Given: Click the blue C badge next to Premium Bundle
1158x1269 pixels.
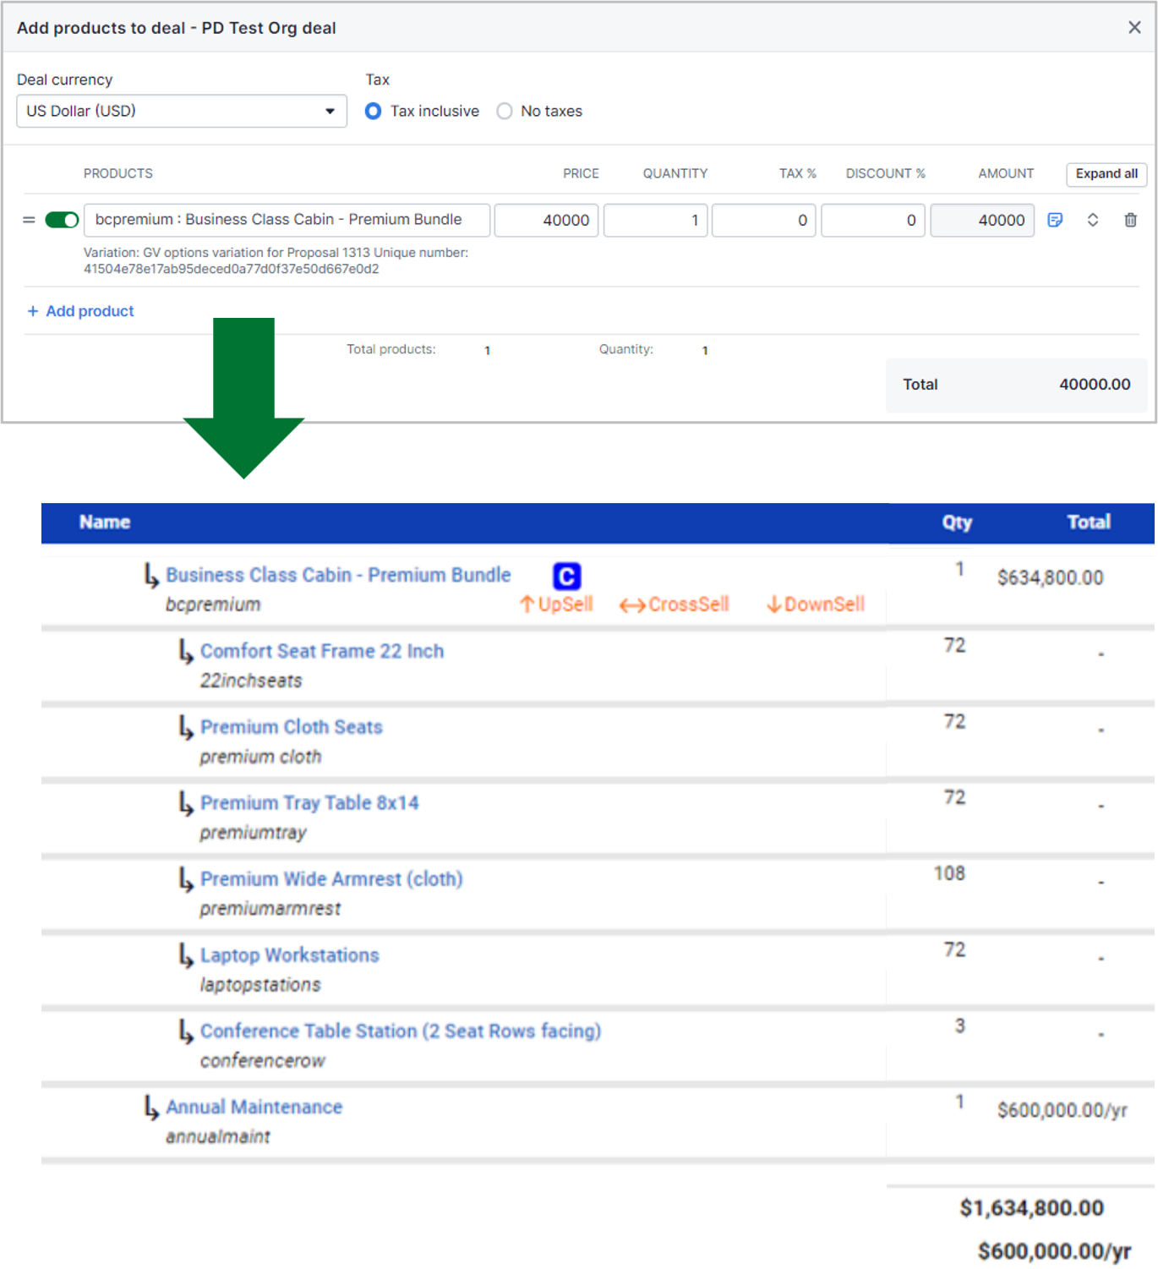Looking at the screenshot, I should pyautogui.click(x=566, y=576).
